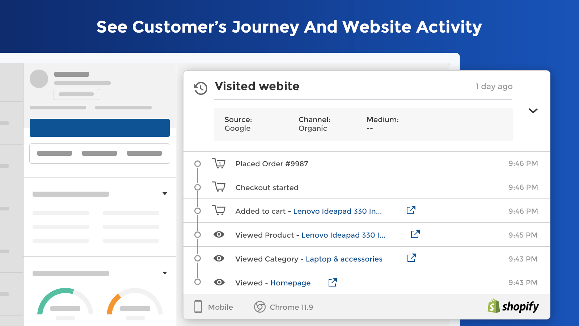Screen dimensions: 579x326
Task: Open the external link icon for Added to cart
Action: point(411,210)
